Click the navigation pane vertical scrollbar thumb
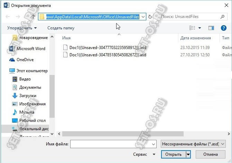This screenshot has height=163, width=232. (x=52, y=96)
